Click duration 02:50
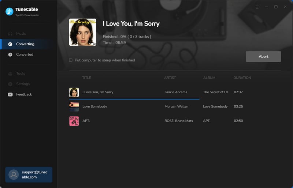Screen dimensions: 293x188 [238, 121]
